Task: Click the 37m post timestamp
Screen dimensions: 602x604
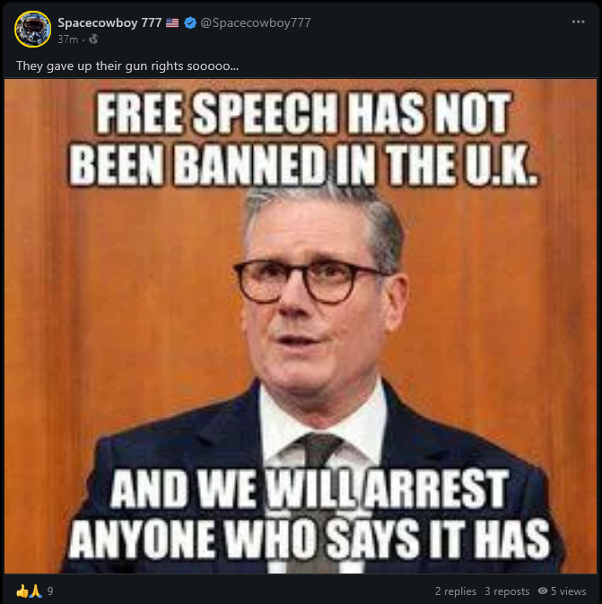Action: [68, 39]
